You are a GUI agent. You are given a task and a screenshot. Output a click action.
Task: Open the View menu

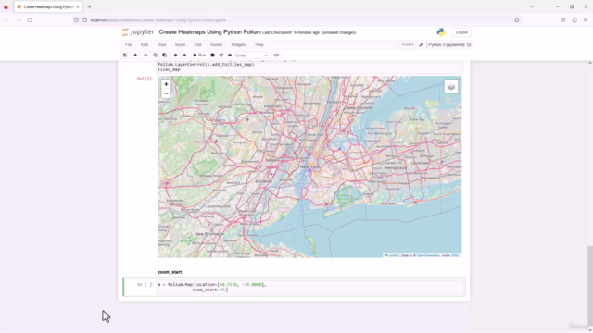coord(161,45)
